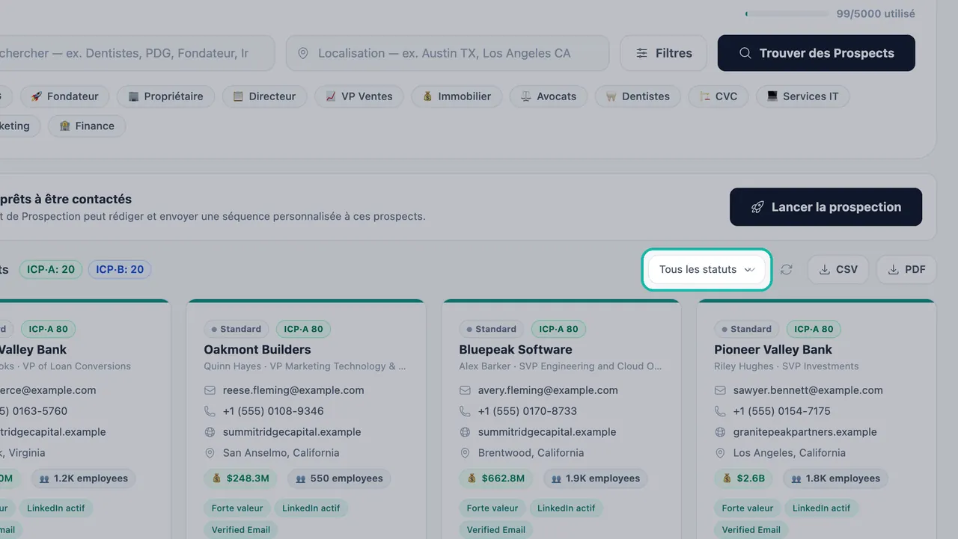This screenshot has height=539, width=958.
Task: Click email reese.fleming@example.com
Action: pyautogui.click(x=293, y=390)
